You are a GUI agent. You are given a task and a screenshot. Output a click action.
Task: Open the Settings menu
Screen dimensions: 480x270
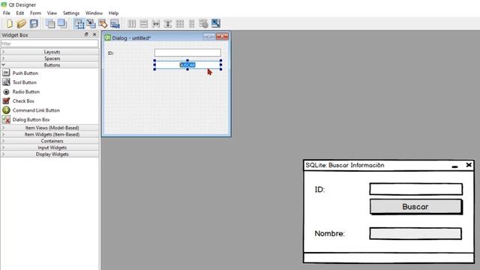[71, 13]
